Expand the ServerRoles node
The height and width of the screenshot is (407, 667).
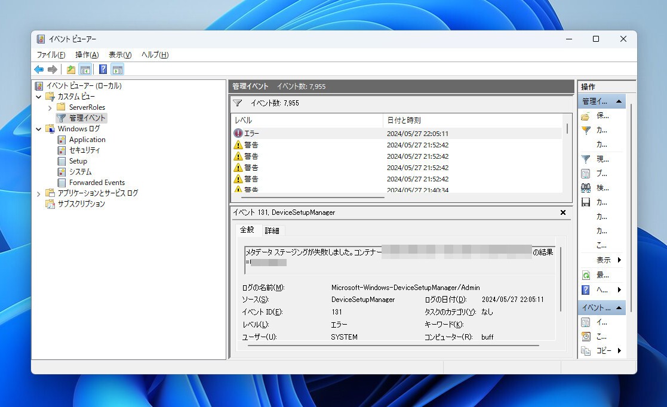[50, 107]
